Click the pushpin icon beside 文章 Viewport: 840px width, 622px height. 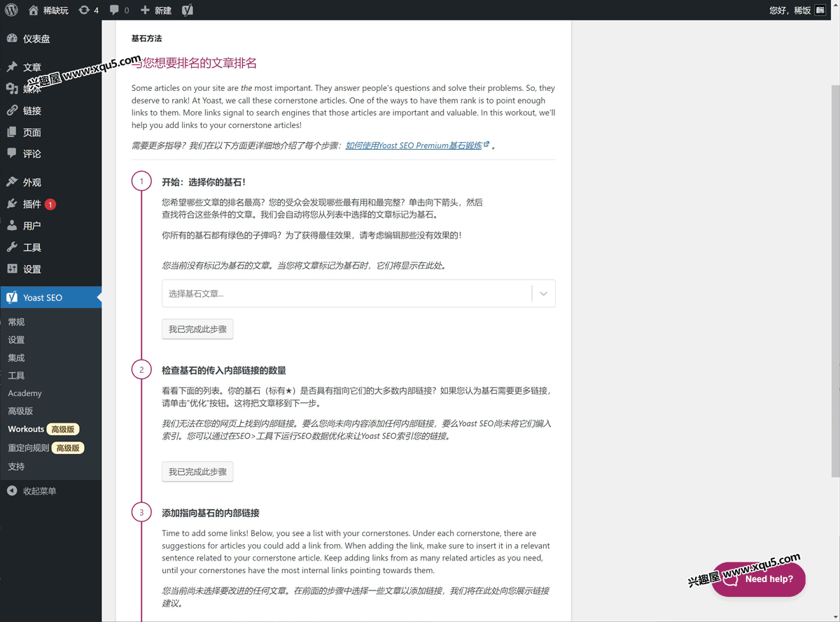tap(12, 67)
